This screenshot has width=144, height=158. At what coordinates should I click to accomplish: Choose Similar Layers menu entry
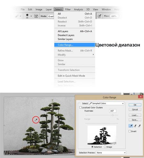(x=75, y=39)
